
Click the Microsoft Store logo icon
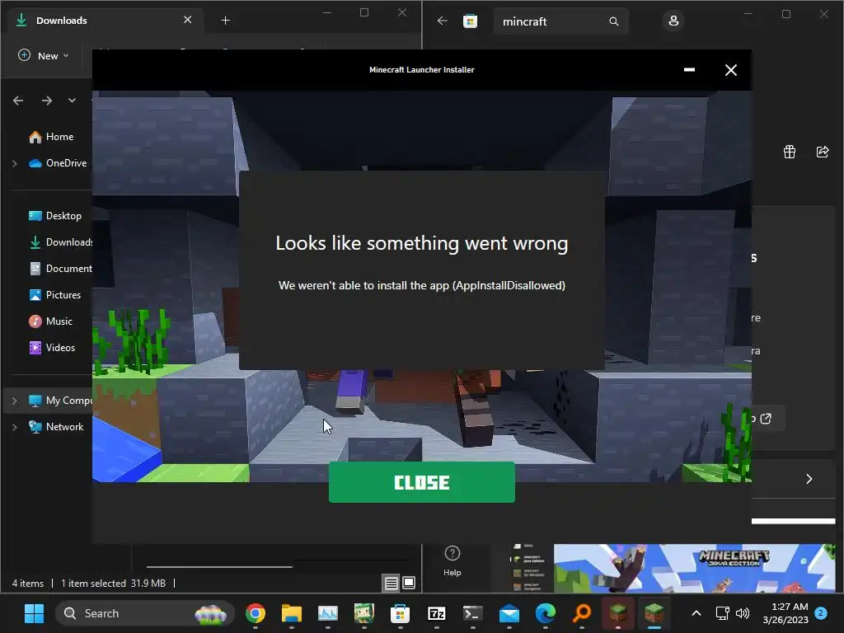470,21
